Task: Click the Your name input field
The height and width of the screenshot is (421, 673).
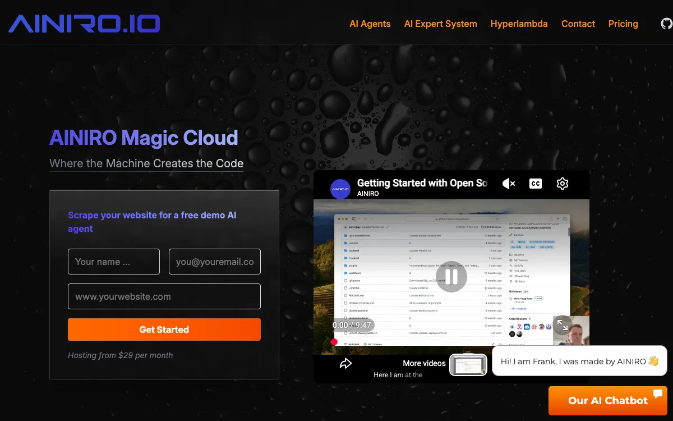Action: point(114,262)
